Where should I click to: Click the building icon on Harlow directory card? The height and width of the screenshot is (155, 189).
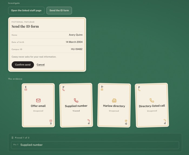click(x=114, y=100)
